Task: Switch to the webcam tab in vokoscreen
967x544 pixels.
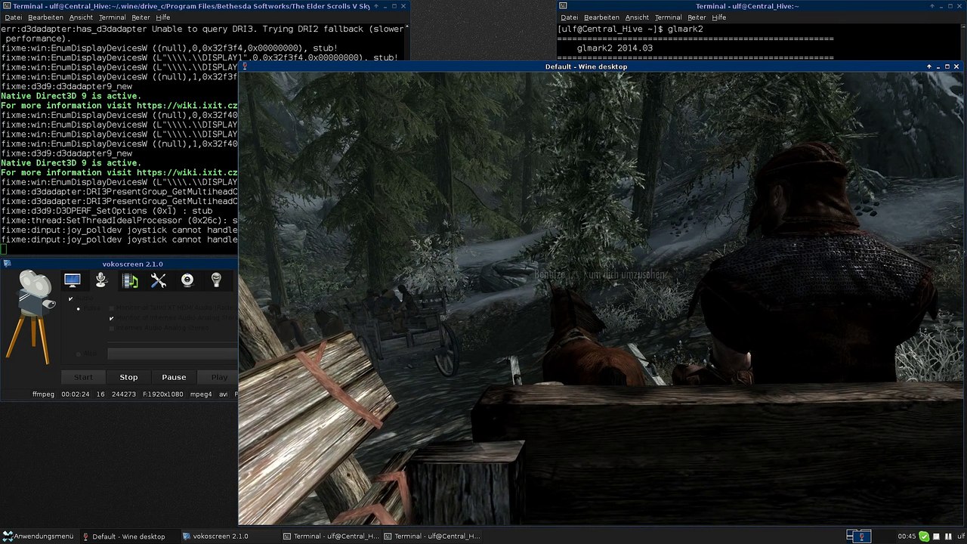Action: pos(187,280)
